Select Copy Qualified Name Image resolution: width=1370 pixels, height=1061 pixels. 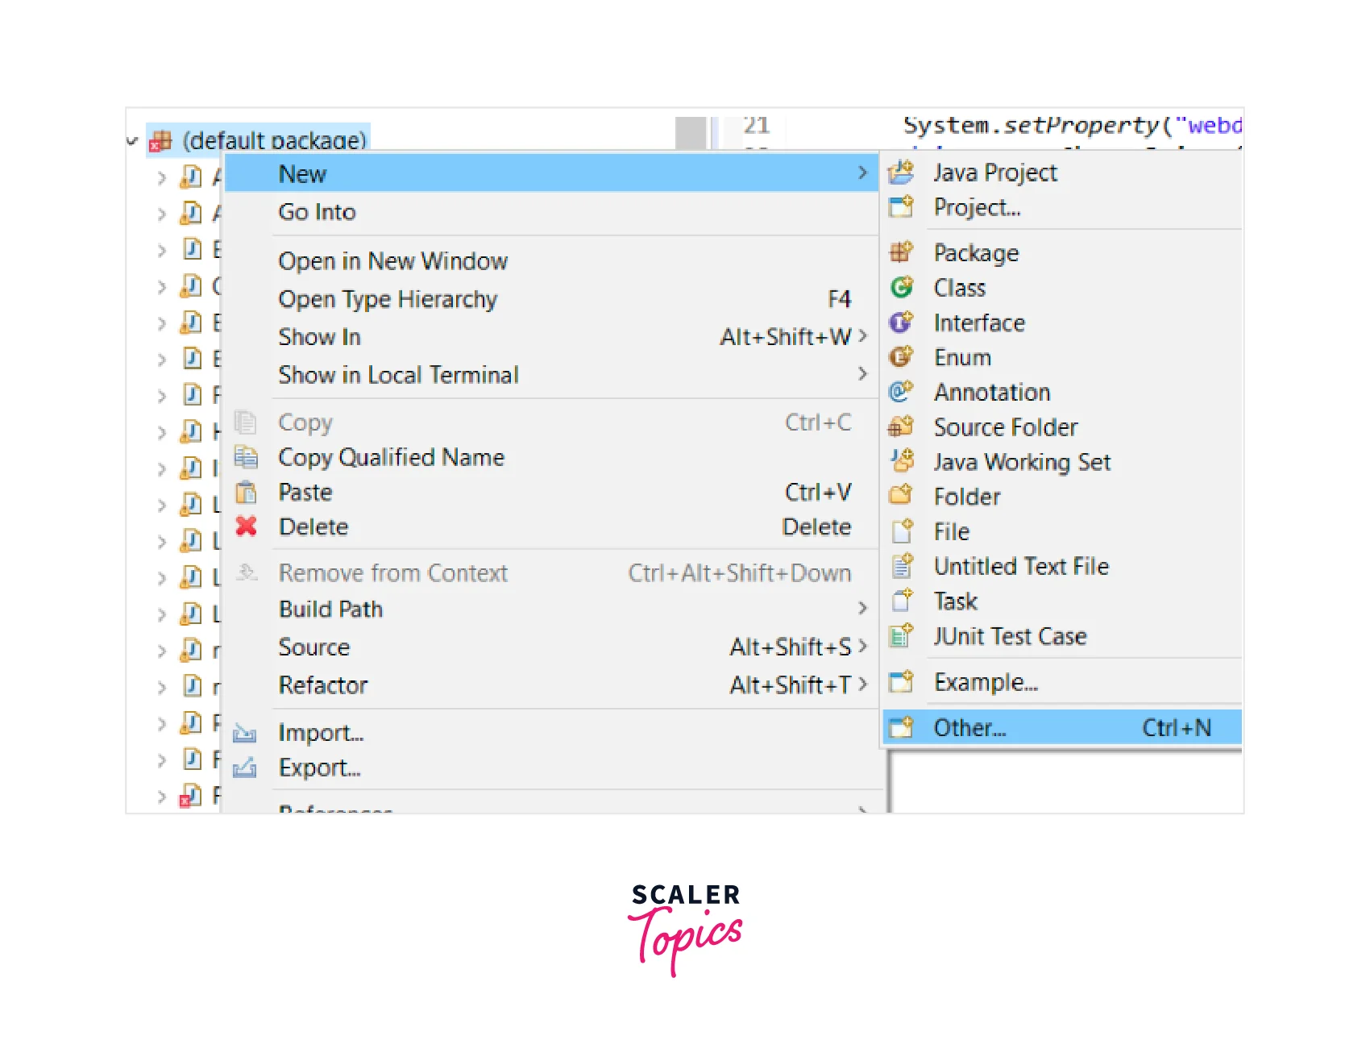click(391, 457)
